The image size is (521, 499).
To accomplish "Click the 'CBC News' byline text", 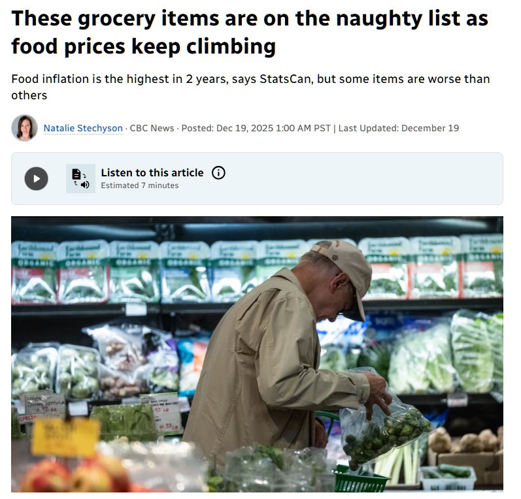I will click(x=152, y=128).
